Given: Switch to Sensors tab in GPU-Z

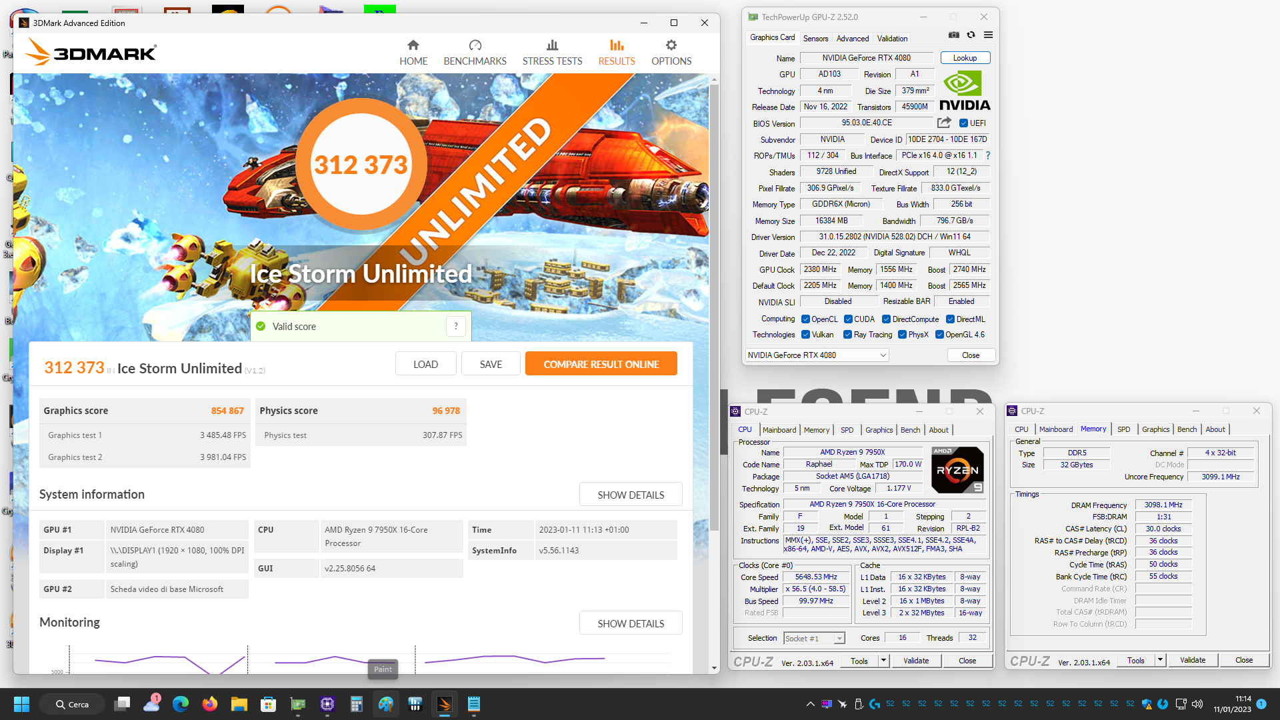Looking at the screenshot, I should [x=815, y=39].
